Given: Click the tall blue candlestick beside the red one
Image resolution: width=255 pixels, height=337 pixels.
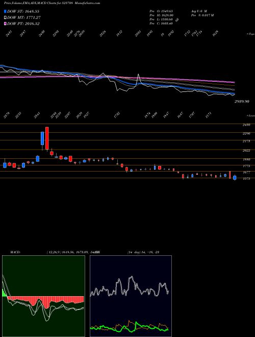Looking at the screenshot, I should pos(42,138).
